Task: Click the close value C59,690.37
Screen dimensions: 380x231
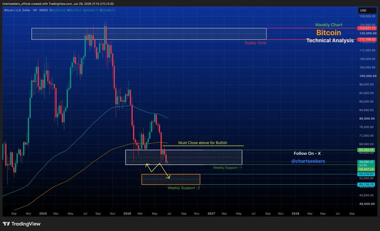Action: pos(108,10)
